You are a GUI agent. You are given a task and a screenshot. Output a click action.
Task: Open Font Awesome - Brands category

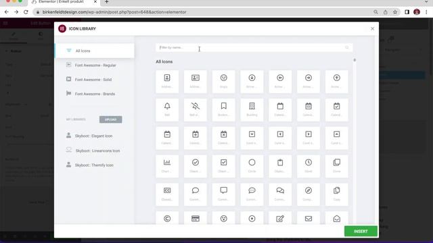95,94
